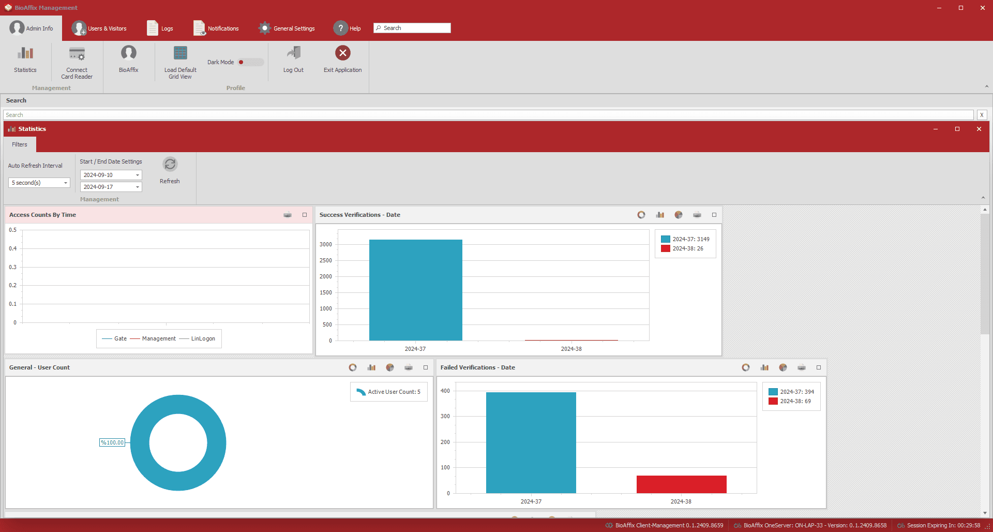
Task: Switch to the Users & Visitors tab
Action: [x=100, y=28]
